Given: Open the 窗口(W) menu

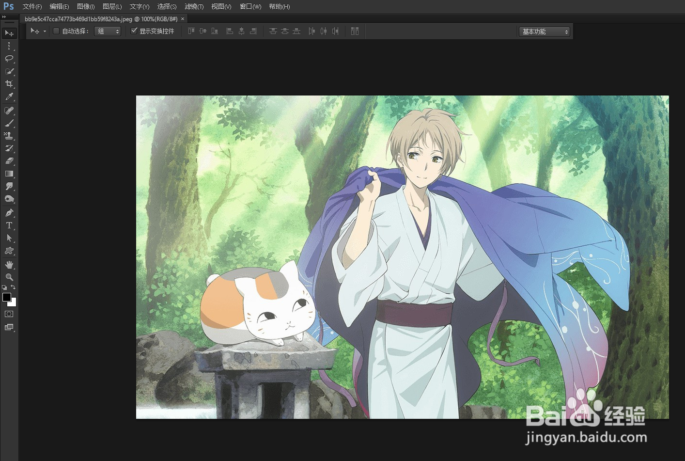Looking at the screenshot, I should coord(250,7).
